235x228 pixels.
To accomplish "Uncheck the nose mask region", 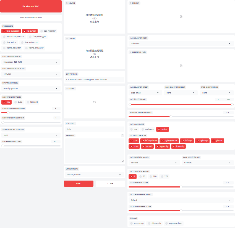I will pyautogui.click(x=134, y=146).
